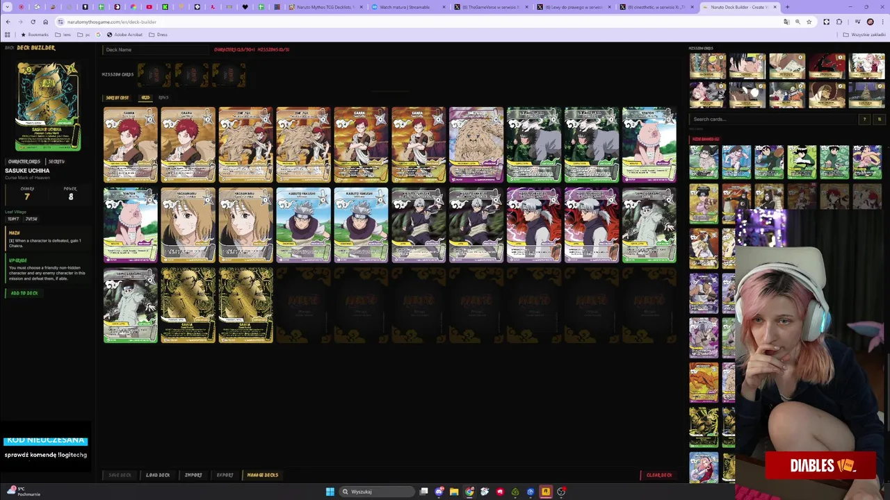
Task: Open Manage Decks
Action: click(x=262, y=475)
